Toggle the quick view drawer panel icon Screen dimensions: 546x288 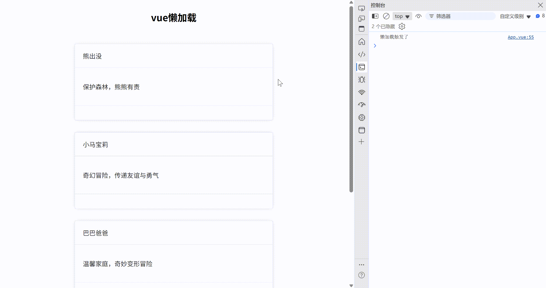click(362, 29)
